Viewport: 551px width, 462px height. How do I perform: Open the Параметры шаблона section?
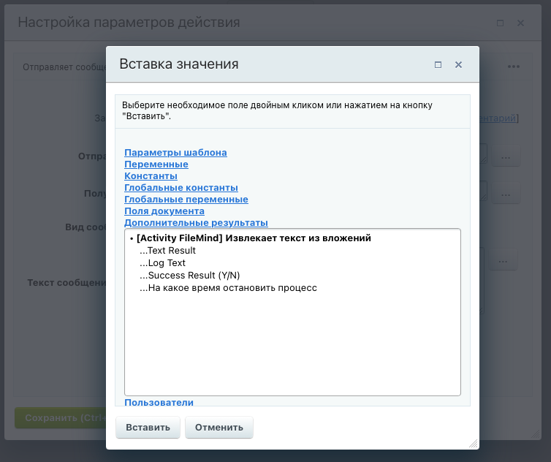(x=175, y=153)
